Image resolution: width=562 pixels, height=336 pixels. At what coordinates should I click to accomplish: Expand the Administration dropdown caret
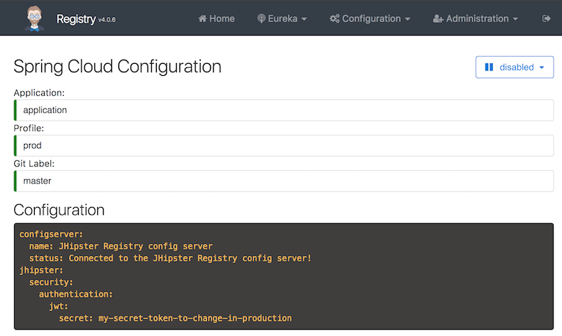coord(515,19)
